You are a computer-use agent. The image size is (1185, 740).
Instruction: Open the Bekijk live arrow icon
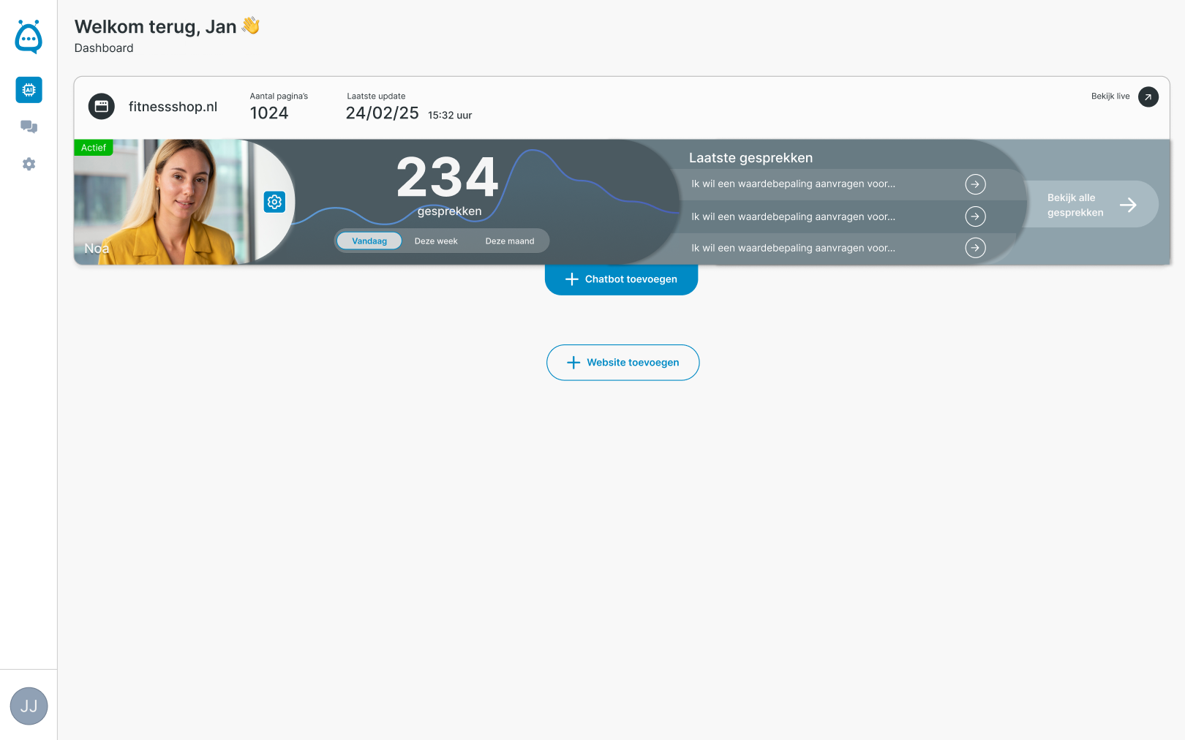[x=1148, y=97]
